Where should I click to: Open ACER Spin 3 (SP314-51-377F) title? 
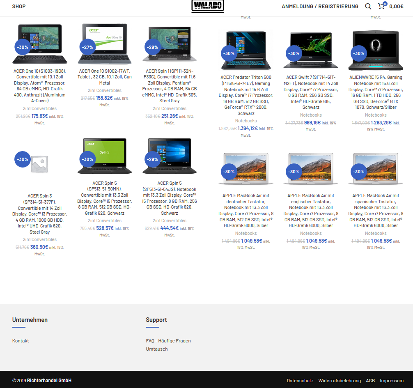tap(40, 214)
